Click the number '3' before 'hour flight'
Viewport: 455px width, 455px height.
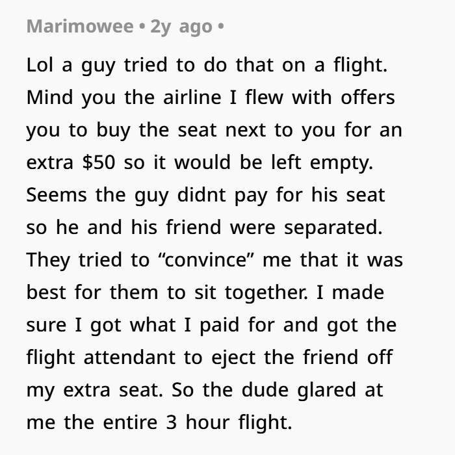tap(171, 422)
